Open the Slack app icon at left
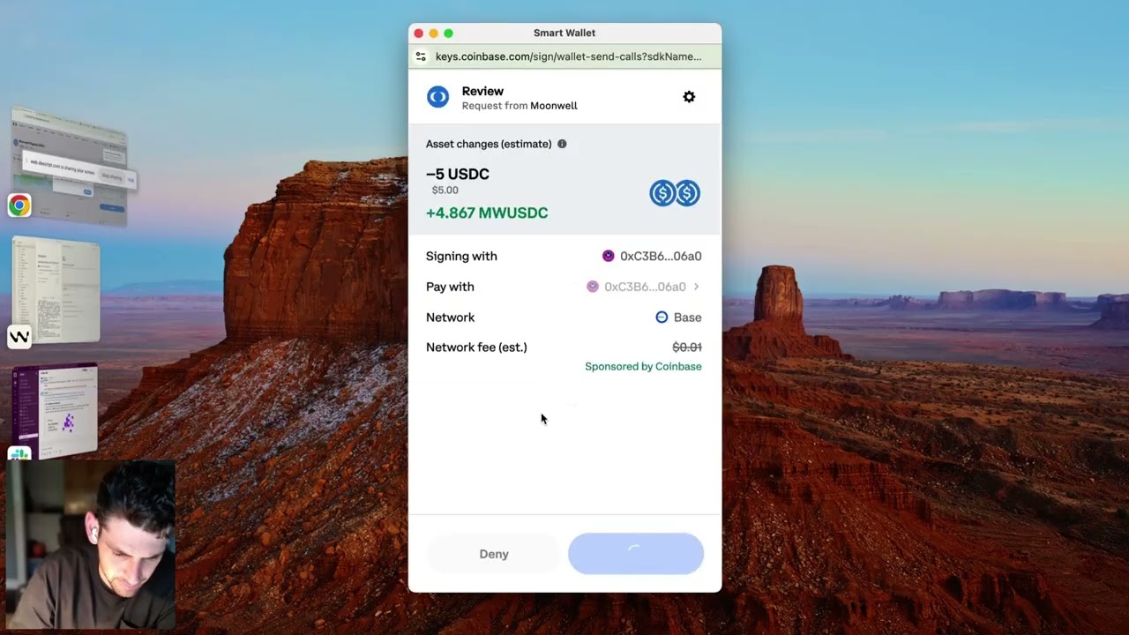The width and height of the screenshot is (1129, 635). tap(19, 455)
